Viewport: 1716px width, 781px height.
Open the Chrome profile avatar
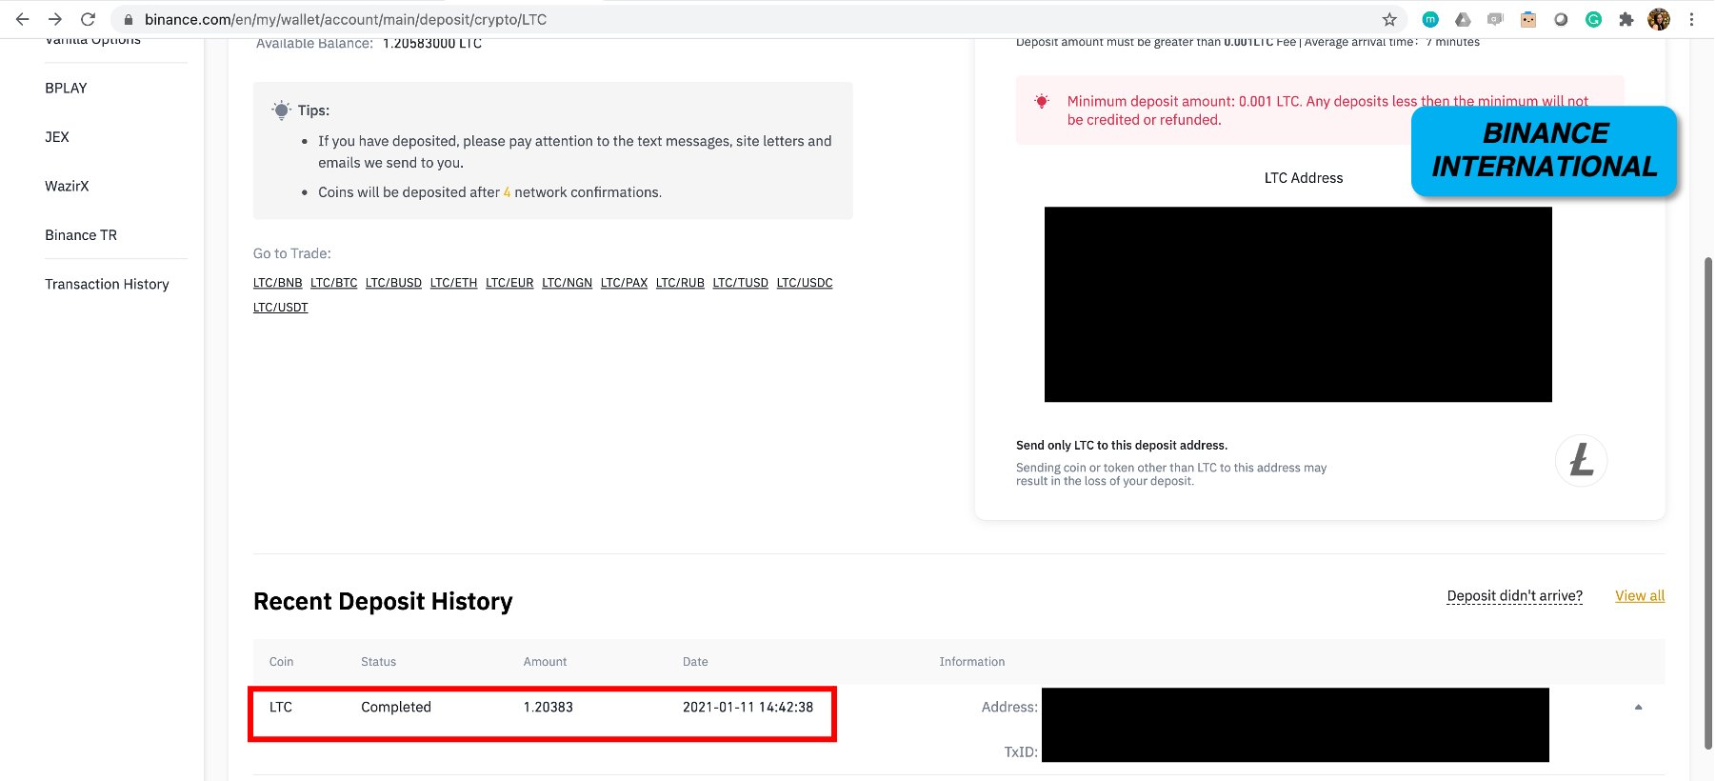pos(1659,19)
